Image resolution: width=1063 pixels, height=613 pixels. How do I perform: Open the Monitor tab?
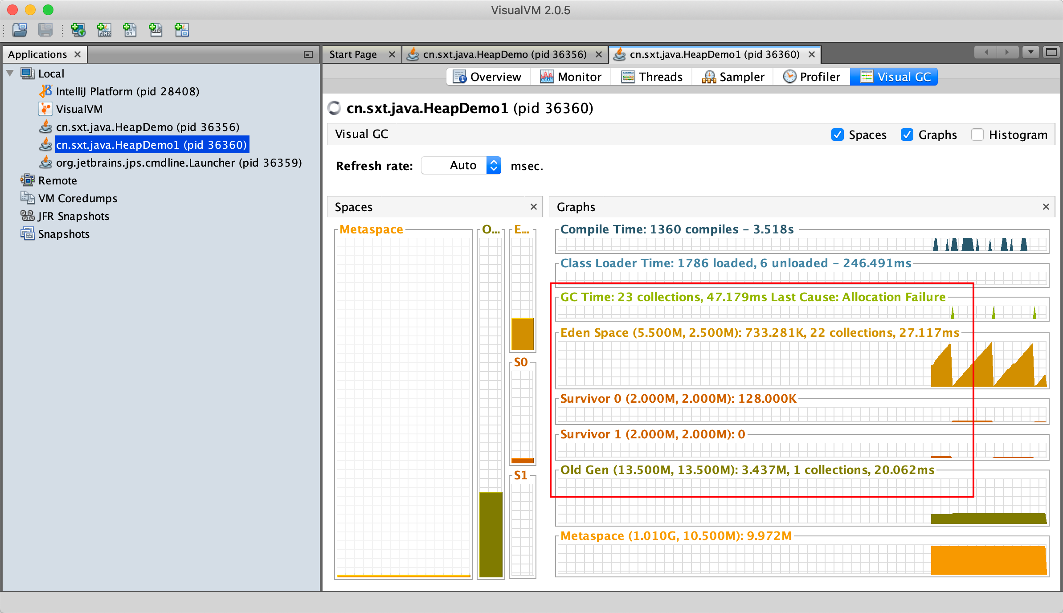point(570,77)
